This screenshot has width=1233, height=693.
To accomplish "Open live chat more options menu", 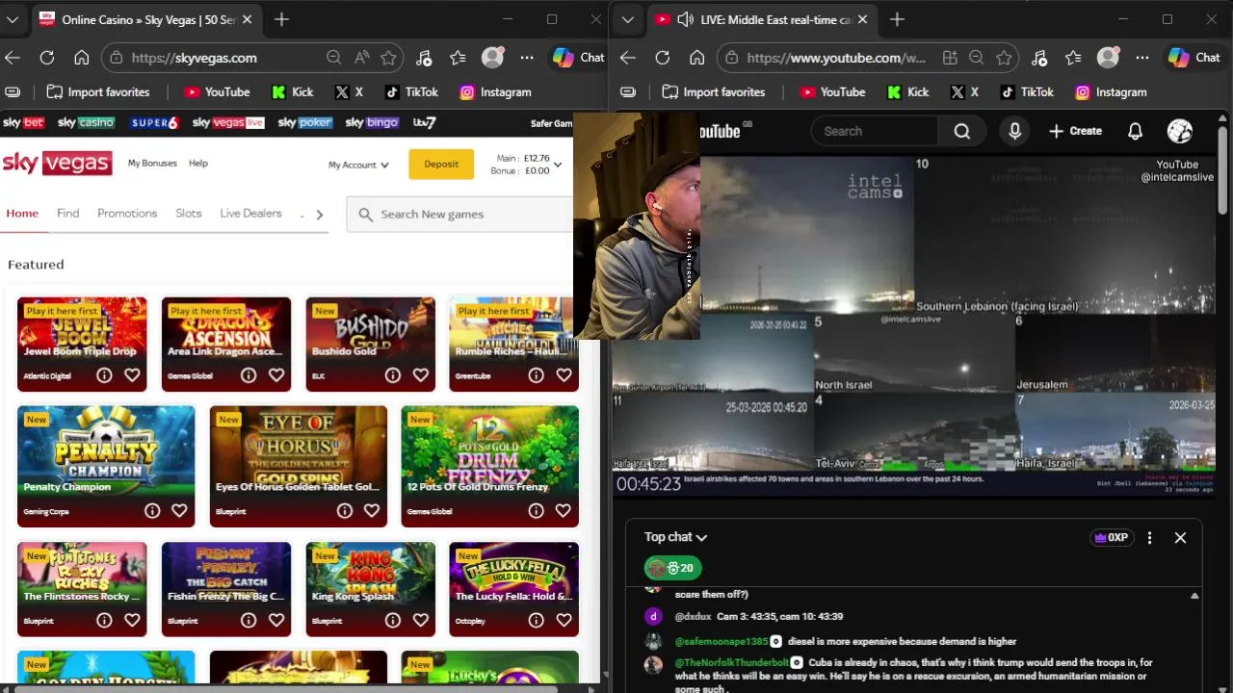I will pos(1149,538).
